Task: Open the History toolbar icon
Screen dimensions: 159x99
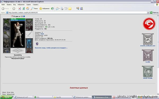Action: coord(52,9)
